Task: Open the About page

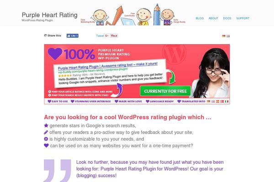Action: pos(213,18)
